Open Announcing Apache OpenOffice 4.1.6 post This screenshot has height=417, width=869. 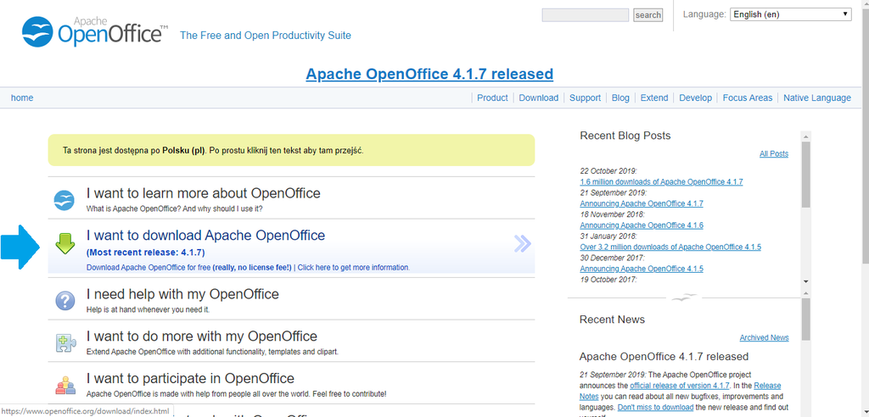pyautogui.click(x=642, y=225)
